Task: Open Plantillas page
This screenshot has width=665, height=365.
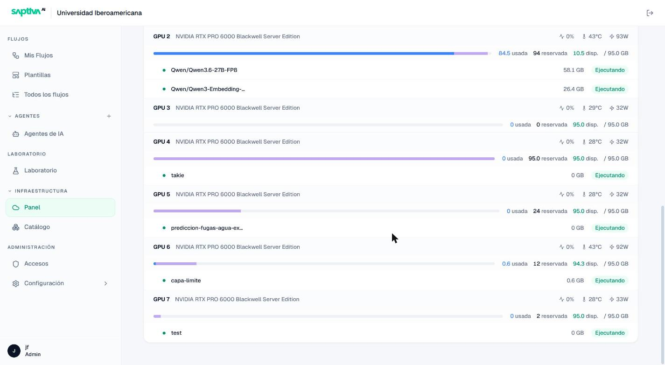Action: click(x=60, y=75)
